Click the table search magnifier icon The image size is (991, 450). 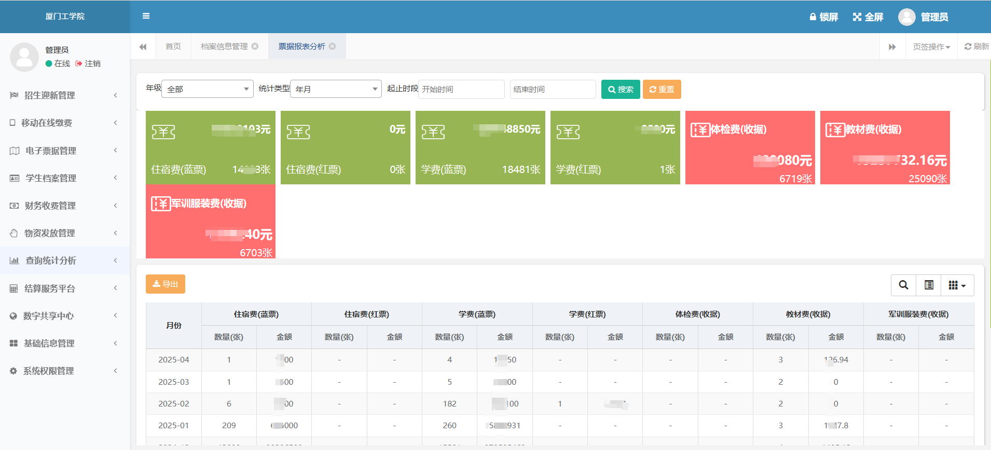903,285
